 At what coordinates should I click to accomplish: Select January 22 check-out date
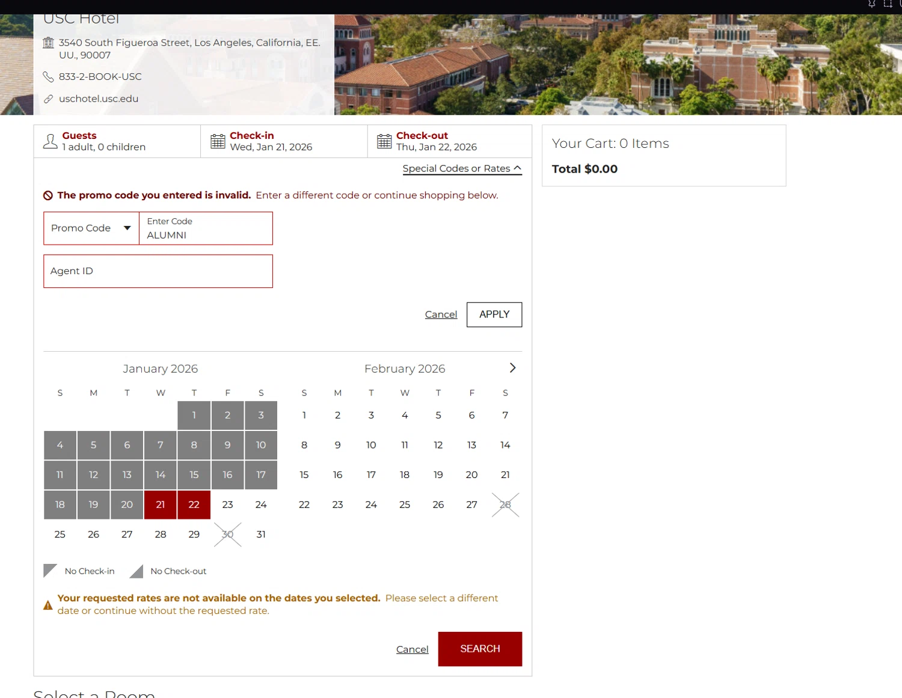194,504
